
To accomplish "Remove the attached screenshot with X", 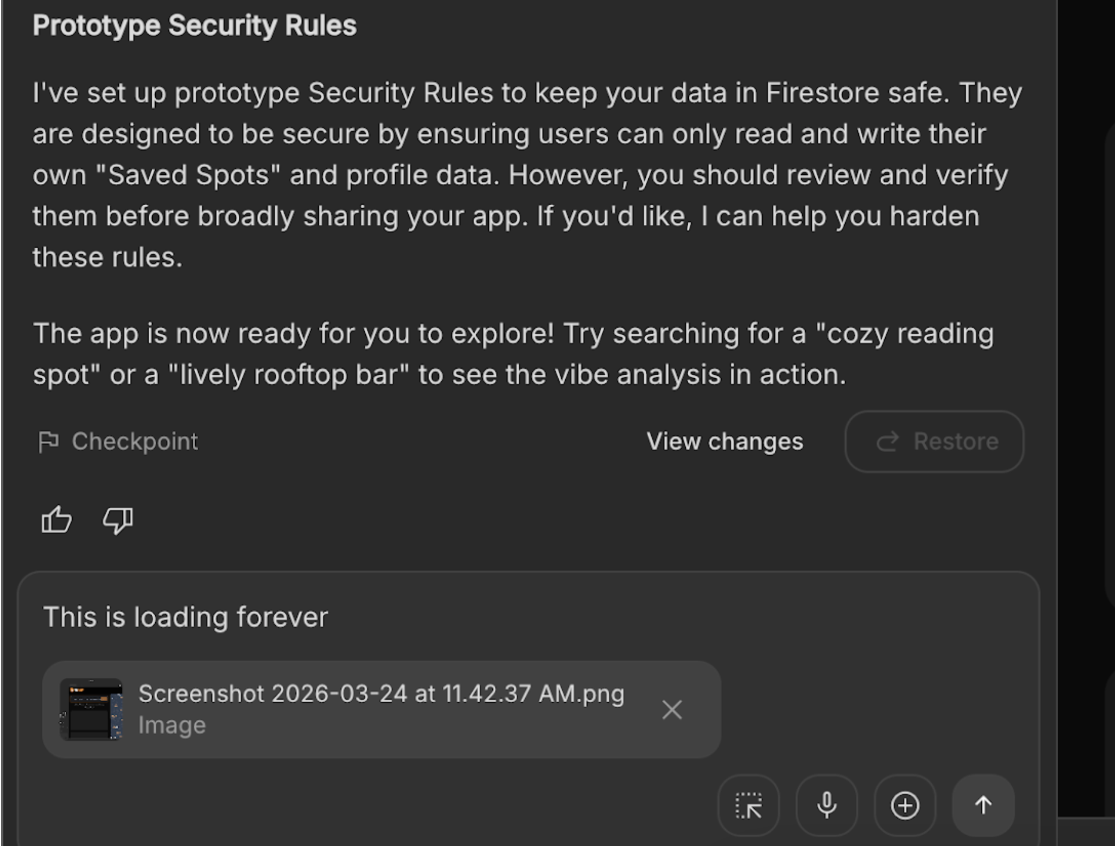I will (x=672, y=709).
